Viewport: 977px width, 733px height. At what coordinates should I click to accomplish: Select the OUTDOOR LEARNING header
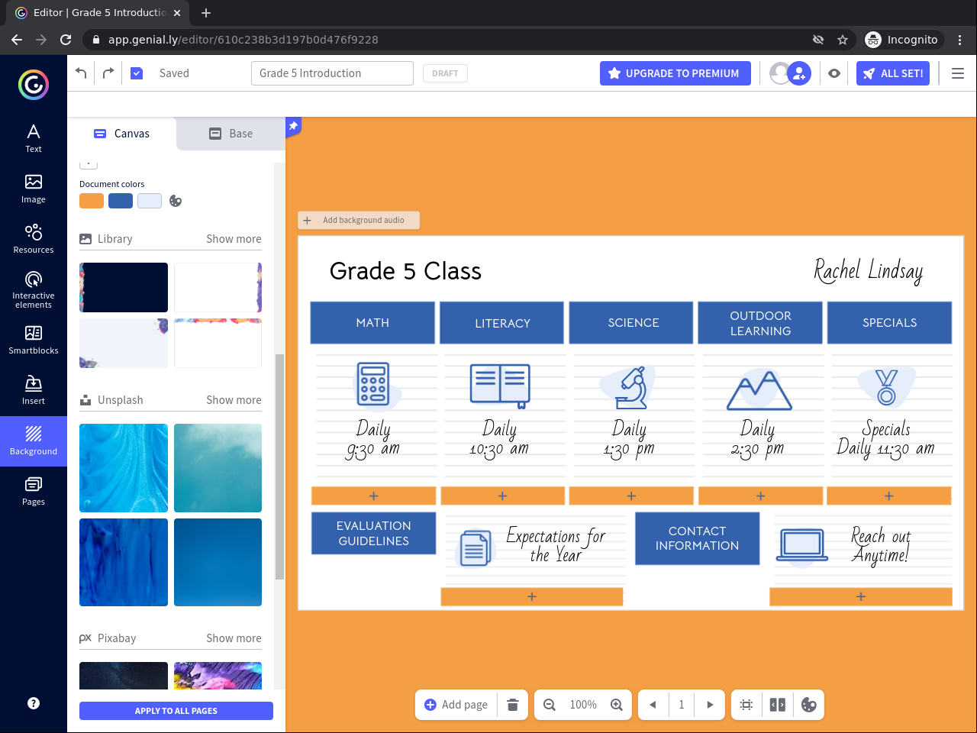tap(760, 323)
